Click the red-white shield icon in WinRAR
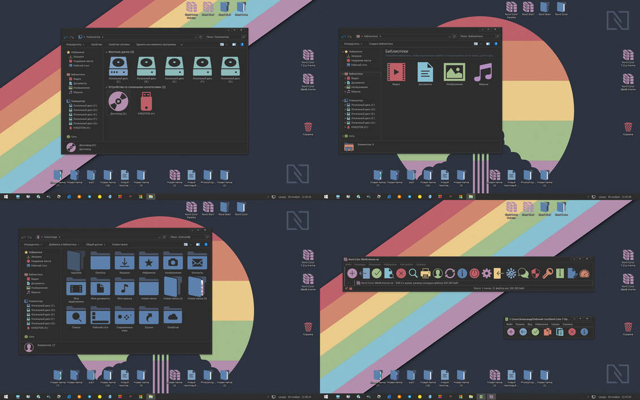Viewport: 640px width, 400px height. pyautogui.click(x=535, y=273)
